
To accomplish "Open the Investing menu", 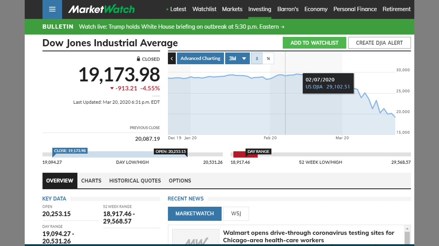I will [x=260, y=9].
